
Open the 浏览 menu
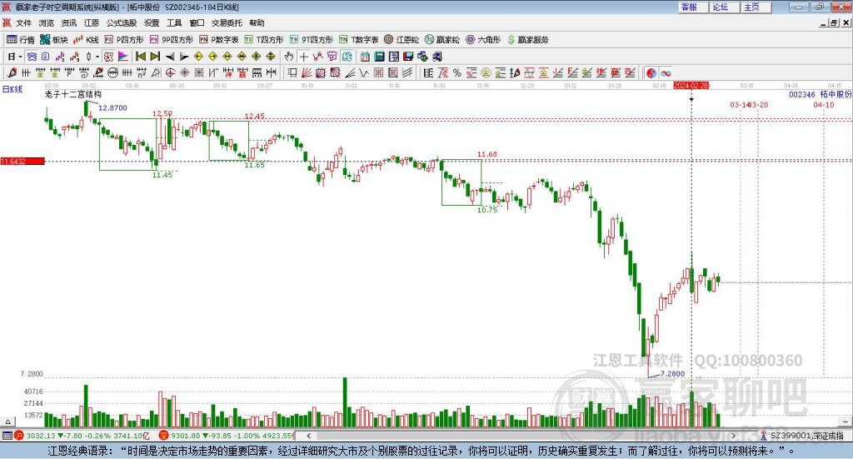[x=47, y=22]
